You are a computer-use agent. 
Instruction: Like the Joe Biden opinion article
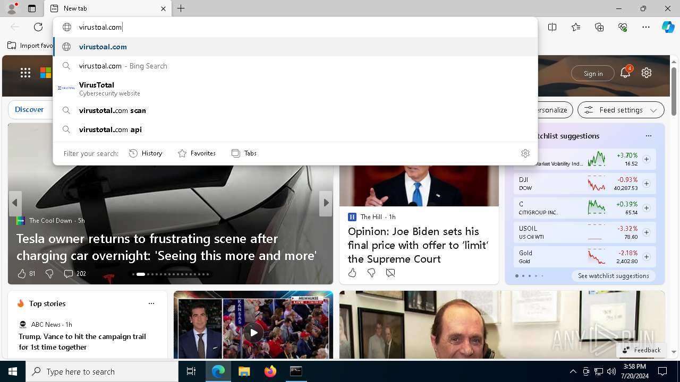coord(352,273)
